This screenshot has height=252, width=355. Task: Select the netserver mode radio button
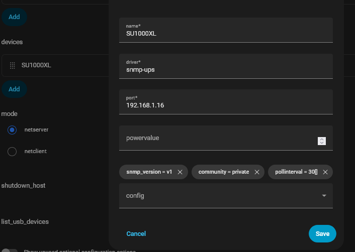(x=12, y=130)
